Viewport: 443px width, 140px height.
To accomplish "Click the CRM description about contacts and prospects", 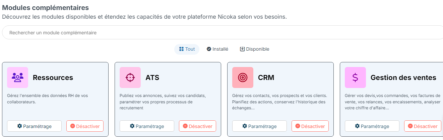I will click(x=279, y=102).
